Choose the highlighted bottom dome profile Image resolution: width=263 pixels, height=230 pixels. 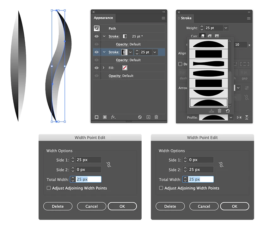click(209, 103)
